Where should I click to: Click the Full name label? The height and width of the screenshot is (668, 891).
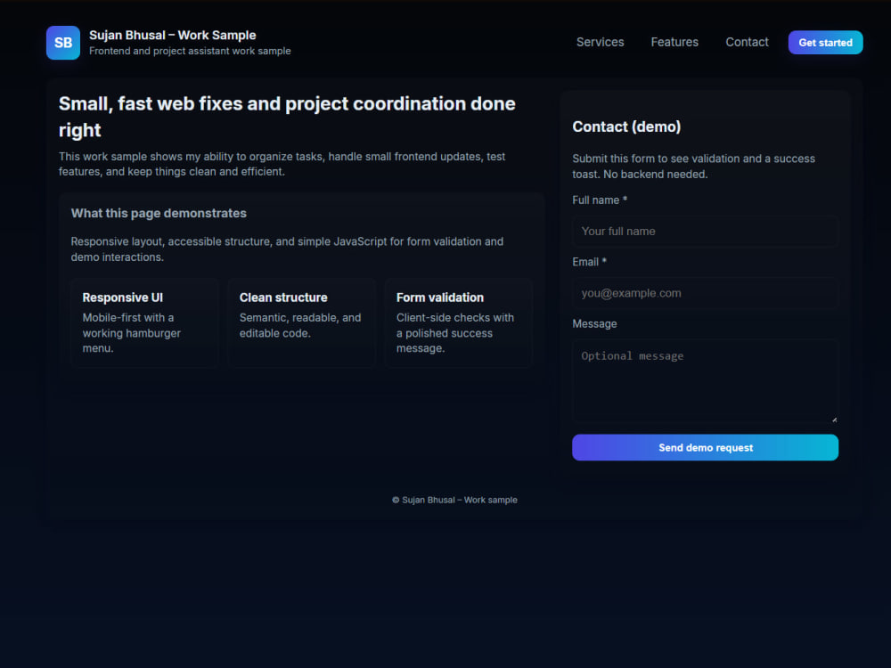point(600,200)
